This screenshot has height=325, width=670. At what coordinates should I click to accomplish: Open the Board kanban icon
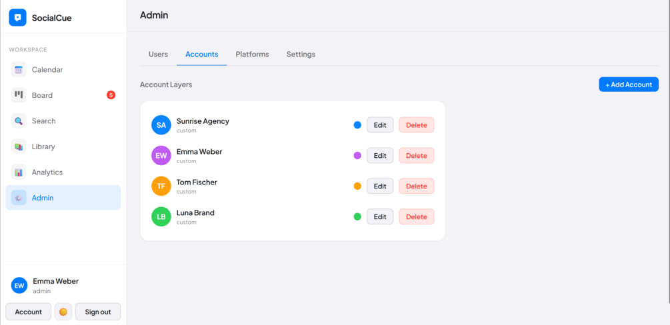(19, 95)
